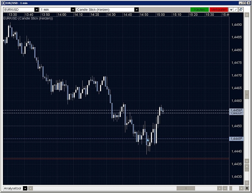This screenshot has height=193, width=252.
Task: Click the red horizontal line on the chart
Action: [116, 159]
